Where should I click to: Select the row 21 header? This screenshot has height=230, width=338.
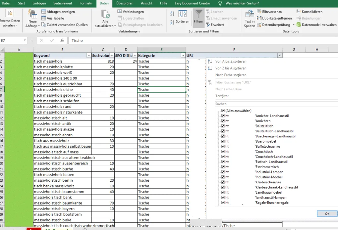(x=2, y=169)
